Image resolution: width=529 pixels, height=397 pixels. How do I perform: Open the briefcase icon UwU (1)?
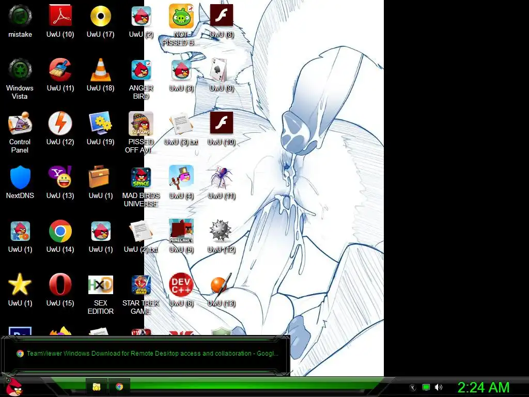(x=101, y=182)
